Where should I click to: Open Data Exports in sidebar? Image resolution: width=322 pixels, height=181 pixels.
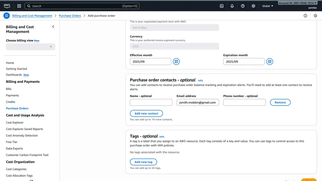pos(14,148)
